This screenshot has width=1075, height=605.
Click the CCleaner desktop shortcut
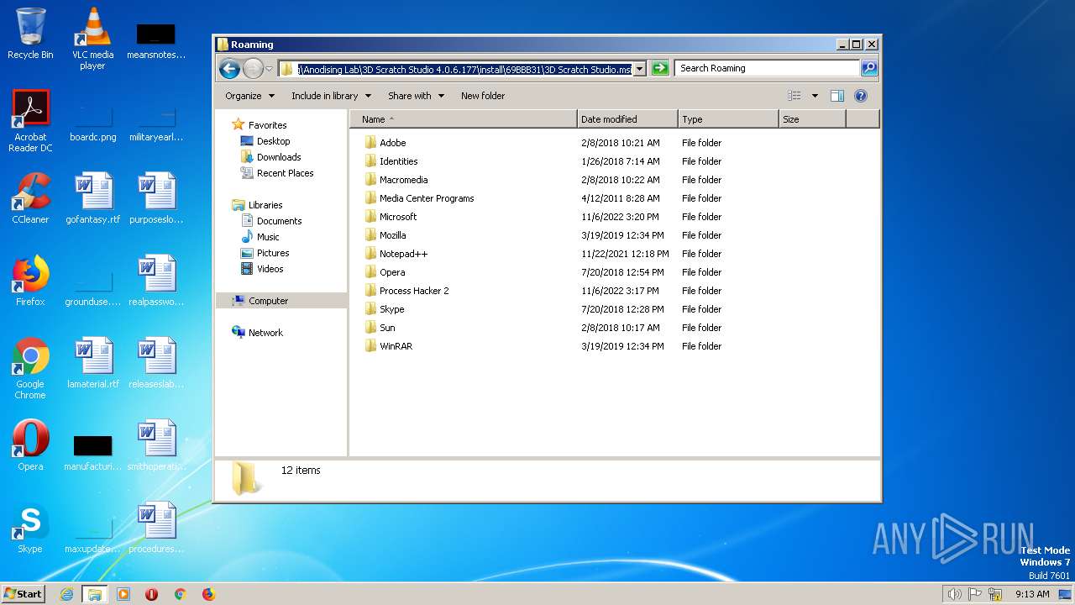[30, 198]
